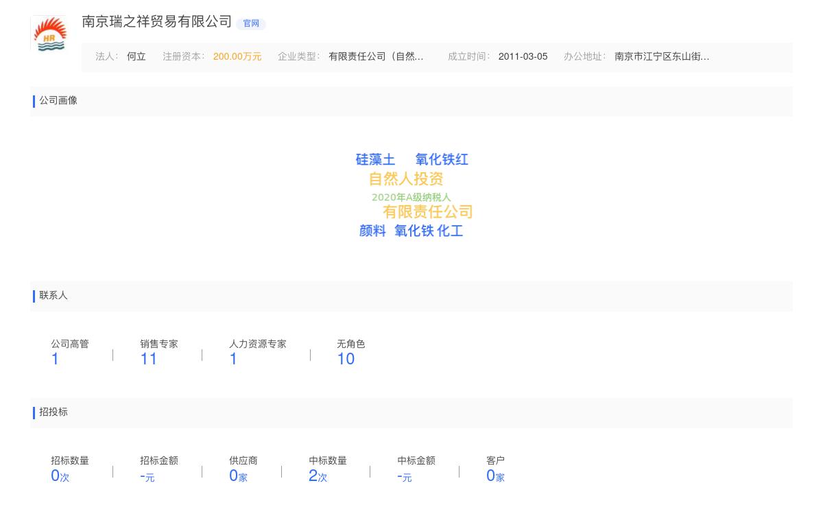This screenshot has height=516, width=823.
Task: Open 中标金额 value
Action: [405, 476]
